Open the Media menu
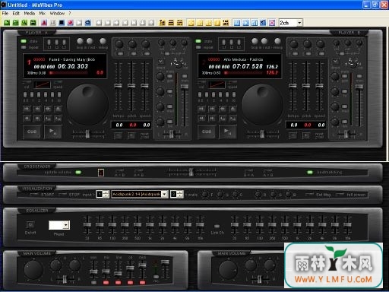 [x=30, y=13]
